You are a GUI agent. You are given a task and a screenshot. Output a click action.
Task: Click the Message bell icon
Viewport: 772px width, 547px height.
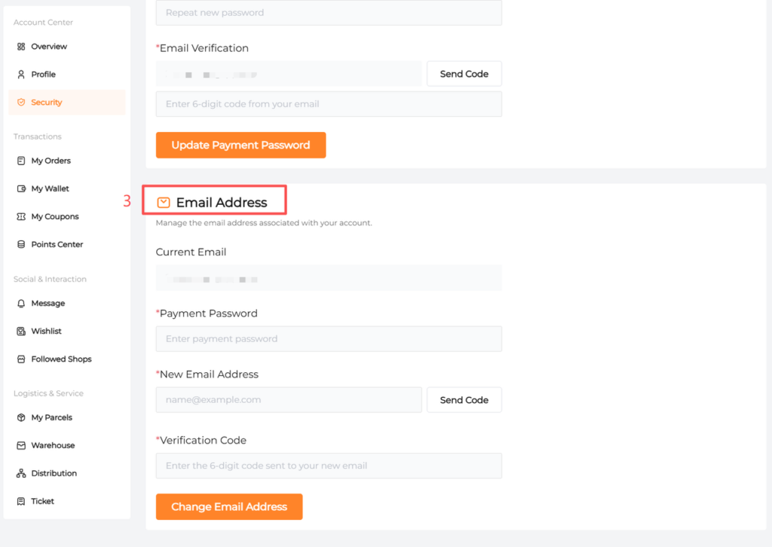pos(21,304)
